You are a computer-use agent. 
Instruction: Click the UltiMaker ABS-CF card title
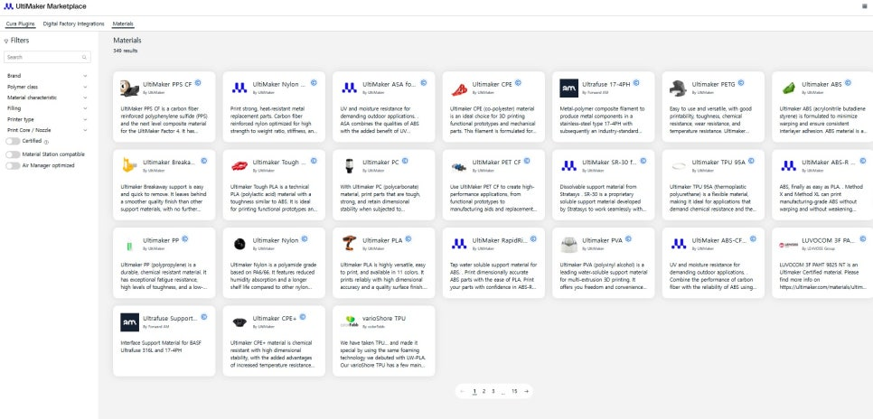[x=718, y=240]
